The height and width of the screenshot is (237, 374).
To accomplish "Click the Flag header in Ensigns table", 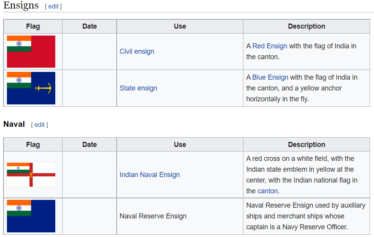I will click(33, 26).
